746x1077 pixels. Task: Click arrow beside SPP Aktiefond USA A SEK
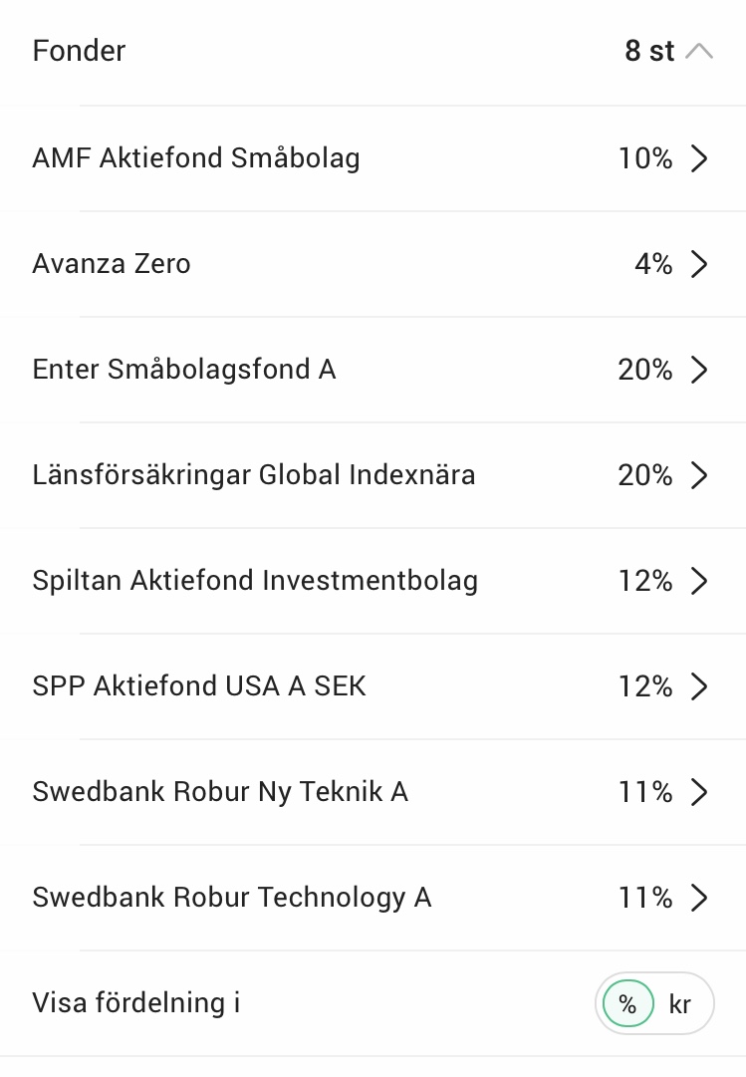699,686
